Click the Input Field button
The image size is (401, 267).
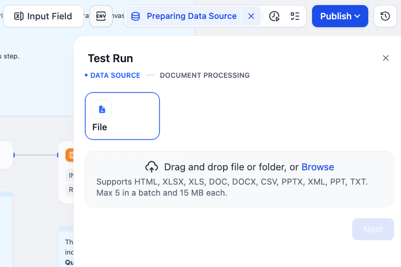pos(43,16)
